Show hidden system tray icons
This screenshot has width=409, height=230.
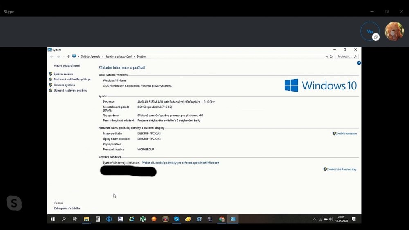pos(315,219)
